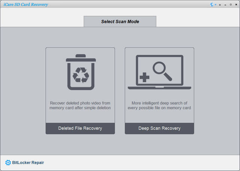Image resolution: width=240 pixels, height=171 pixels.
Task: Click the BitLocker Repair gear icon
Action: pos(8,163)
